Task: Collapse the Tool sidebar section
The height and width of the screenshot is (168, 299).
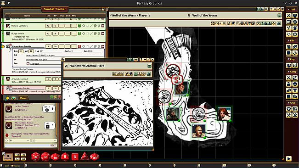Action: point(292,9)
